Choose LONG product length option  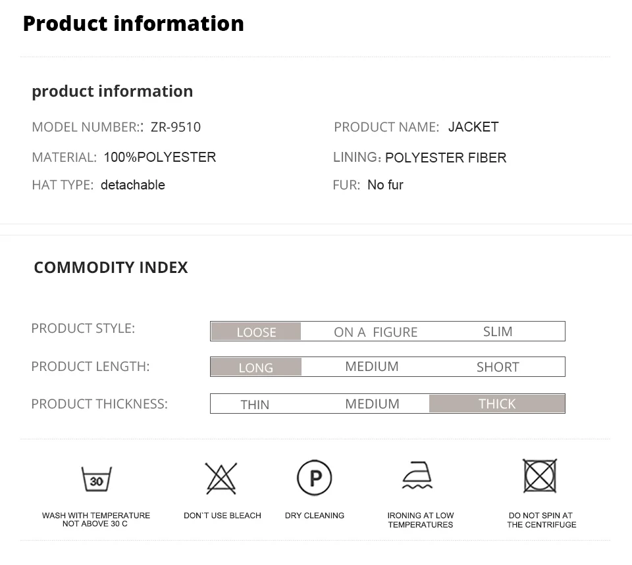[x=255, y=367]
